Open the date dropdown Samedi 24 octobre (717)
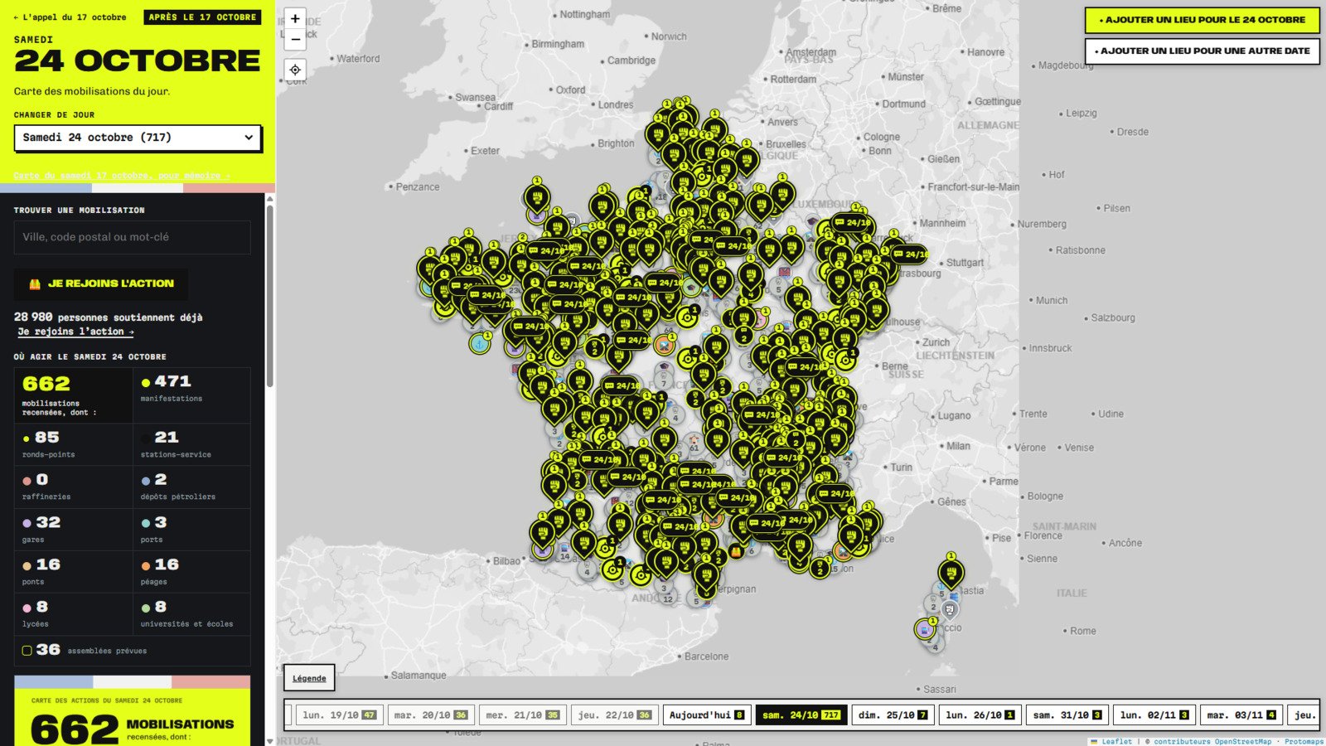This screenshot has height=746, width=1326. coord(138,138)
